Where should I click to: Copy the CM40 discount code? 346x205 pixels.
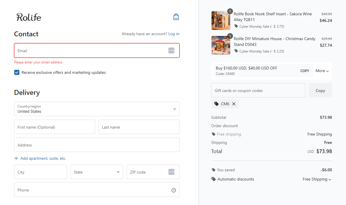tap(305, 71)
